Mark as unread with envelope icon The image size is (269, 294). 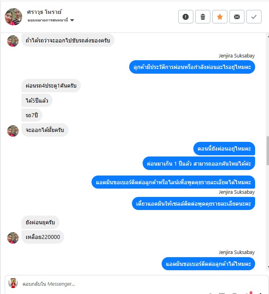coord(237,17)
